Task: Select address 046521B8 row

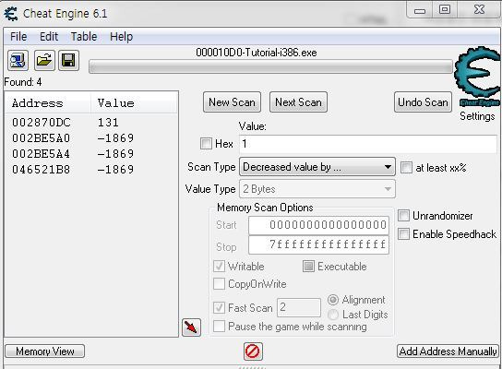Action: click(x=91, y=170)
